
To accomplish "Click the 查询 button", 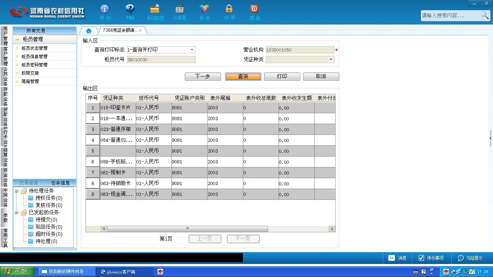I will 243,76.
